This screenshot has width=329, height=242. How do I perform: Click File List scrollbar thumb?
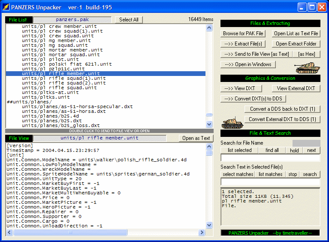(x=209, y=115)
